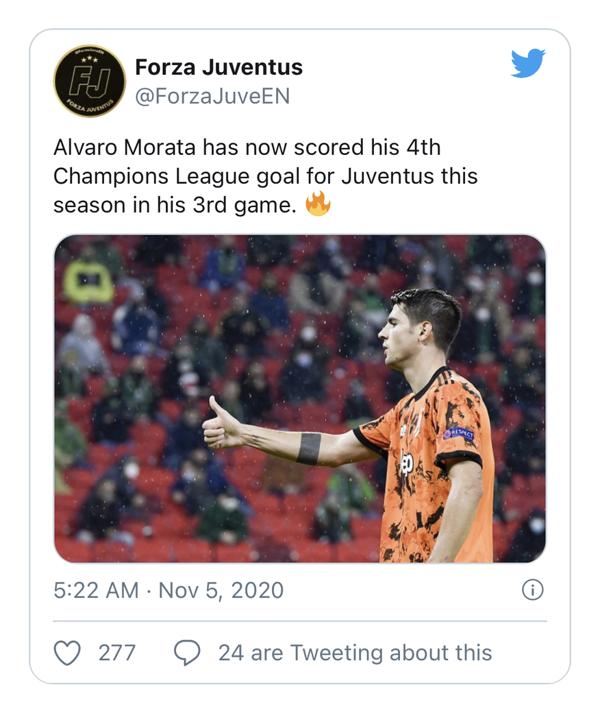Screen dimensions: 600x702
Task: Open '24 are Tweeting about this' link
Action: pos(355,653)
